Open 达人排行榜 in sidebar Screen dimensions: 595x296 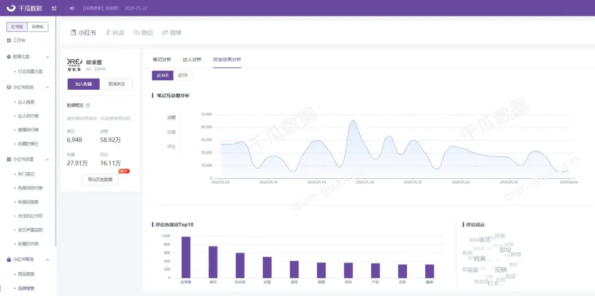pos(28,116)
